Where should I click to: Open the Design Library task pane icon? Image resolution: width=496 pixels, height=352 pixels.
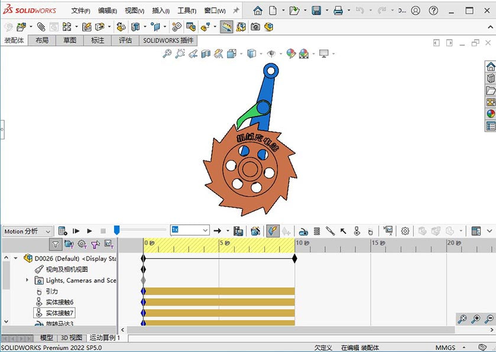pos(491,79)
